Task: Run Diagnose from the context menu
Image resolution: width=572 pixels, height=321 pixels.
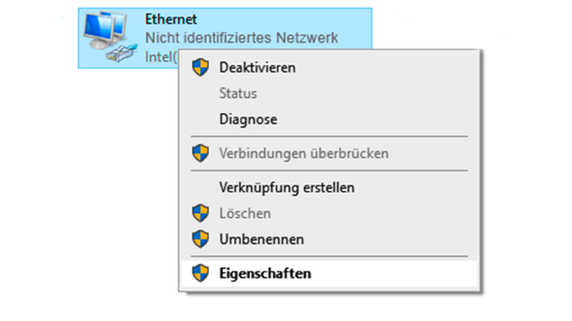Action: point(248,119)
